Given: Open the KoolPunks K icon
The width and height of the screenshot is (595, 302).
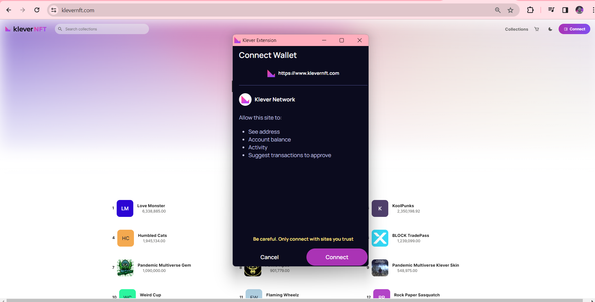Looking at the screenshot, I should click(380, 208).
